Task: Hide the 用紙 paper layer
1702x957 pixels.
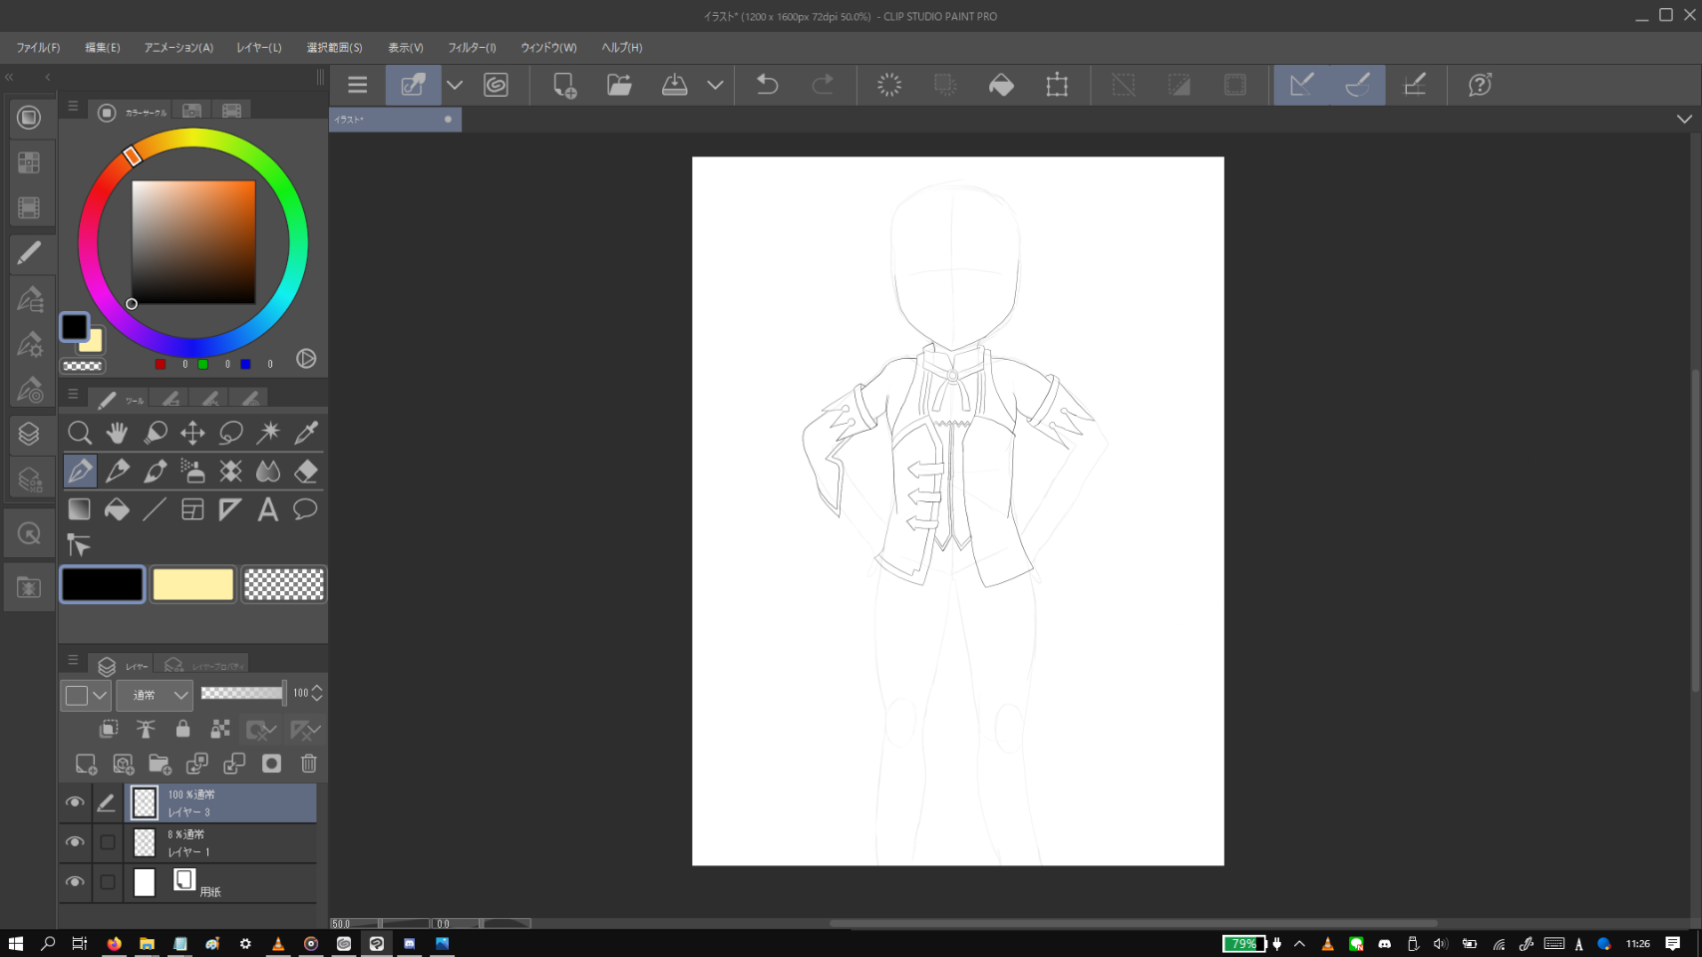Action: (x=75, y=882)
